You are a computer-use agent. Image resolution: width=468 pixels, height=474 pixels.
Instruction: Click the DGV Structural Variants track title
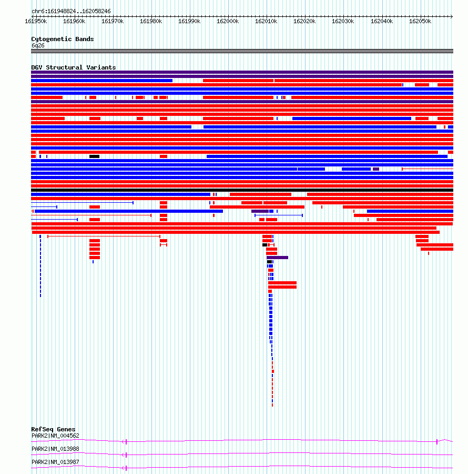(74, 67)
